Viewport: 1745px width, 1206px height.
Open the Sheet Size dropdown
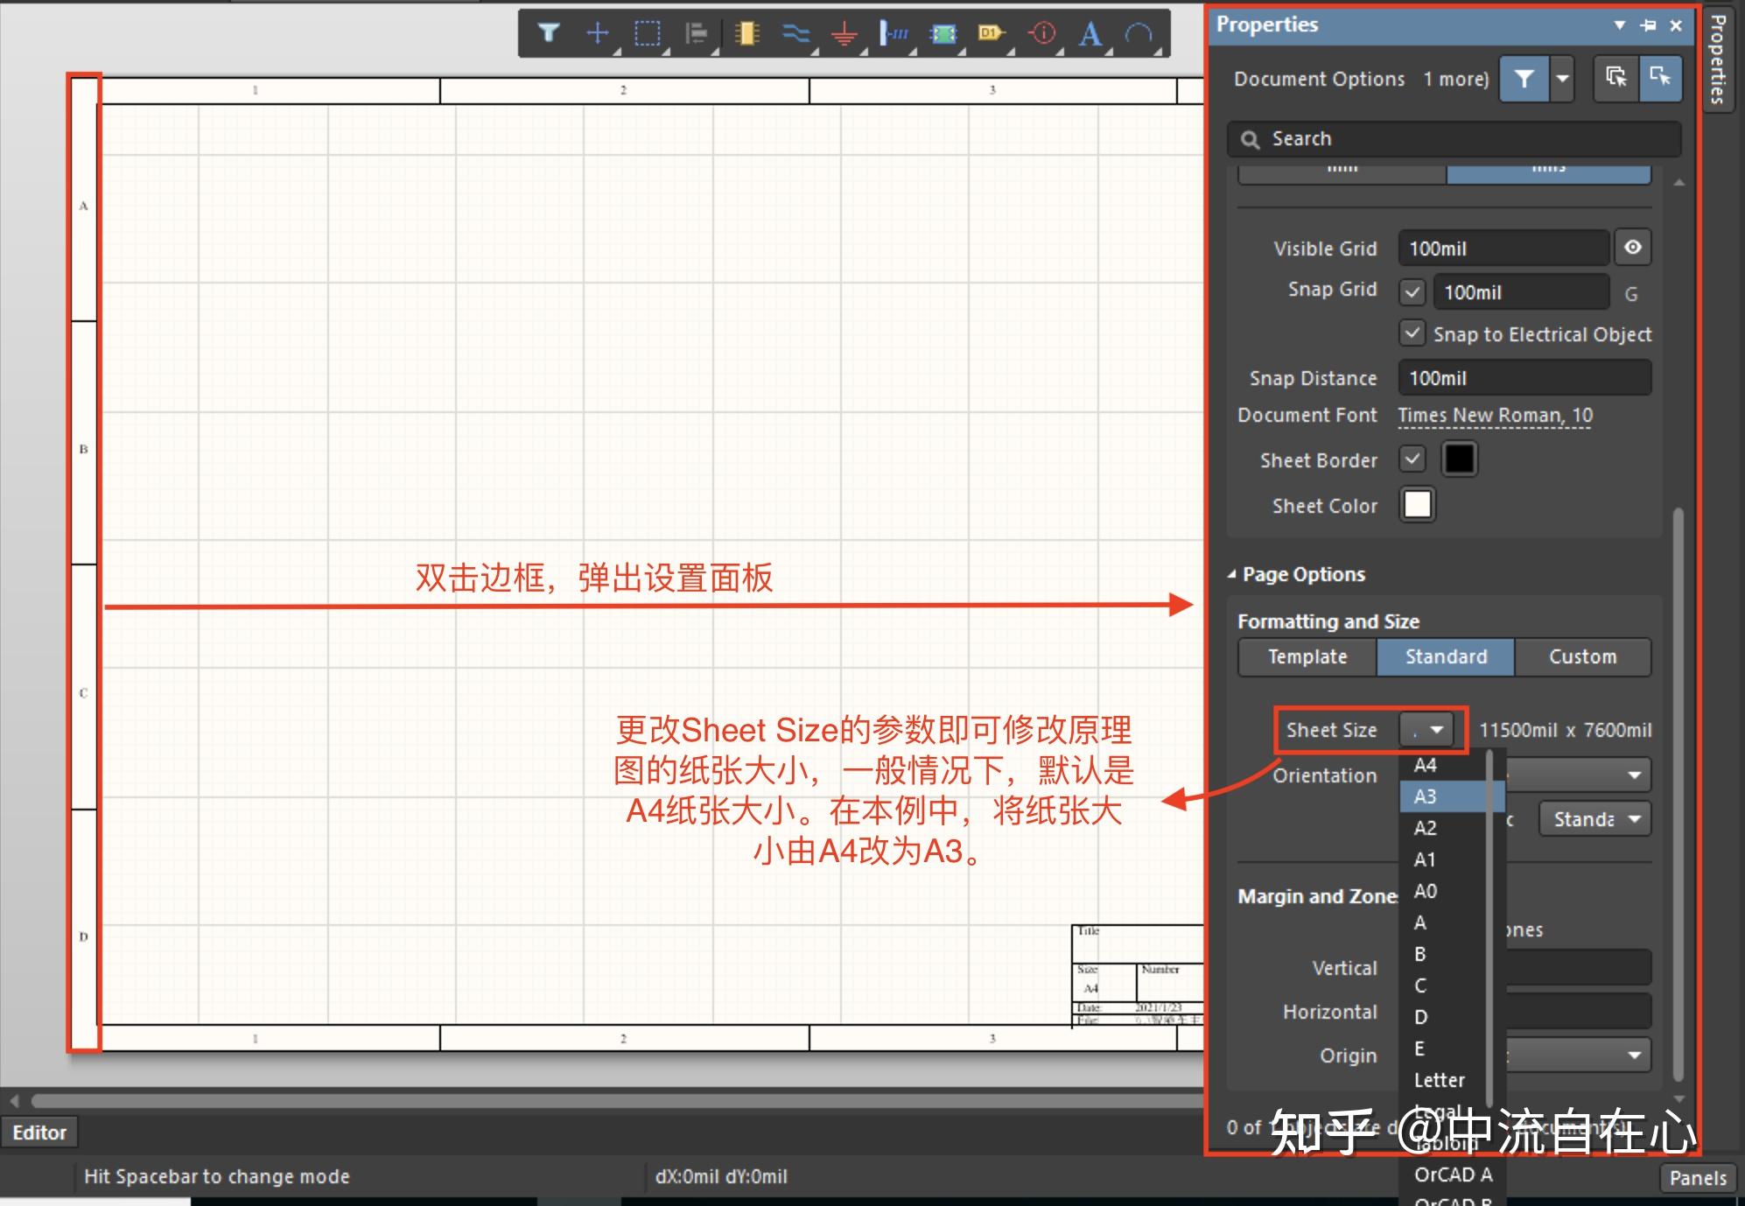click(1426, 729)
